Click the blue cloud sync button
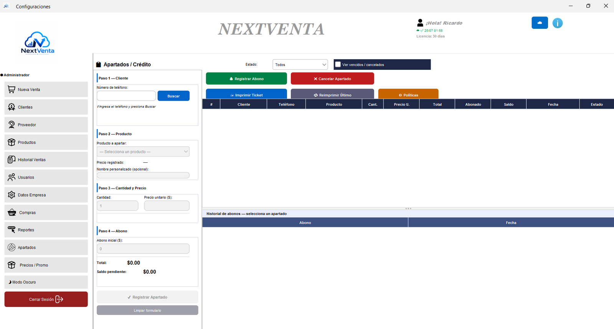Image resolution: width=614 pixels, height=329 pixels. (540, 23)
